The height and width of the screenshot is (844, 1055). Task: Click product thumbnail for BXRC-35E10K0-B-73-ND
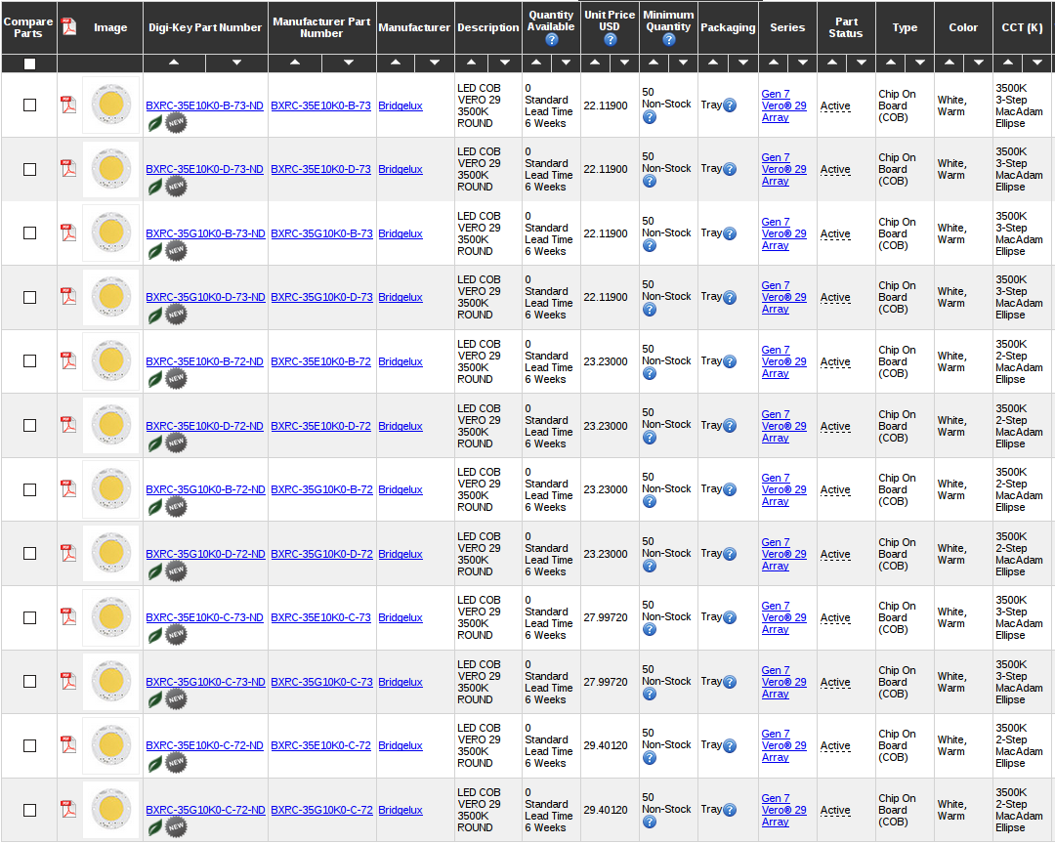tap(111, 105)
